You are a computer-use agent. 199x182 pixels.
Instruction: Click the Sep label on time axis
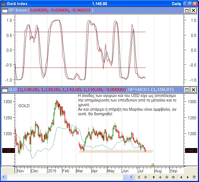(x=173, y=171)
